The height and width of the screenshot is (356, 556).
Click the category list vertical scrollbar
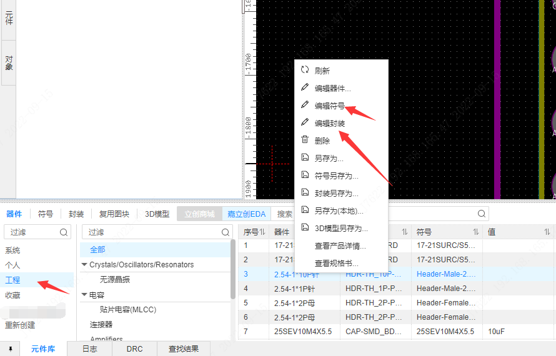[x=233, y=269]
